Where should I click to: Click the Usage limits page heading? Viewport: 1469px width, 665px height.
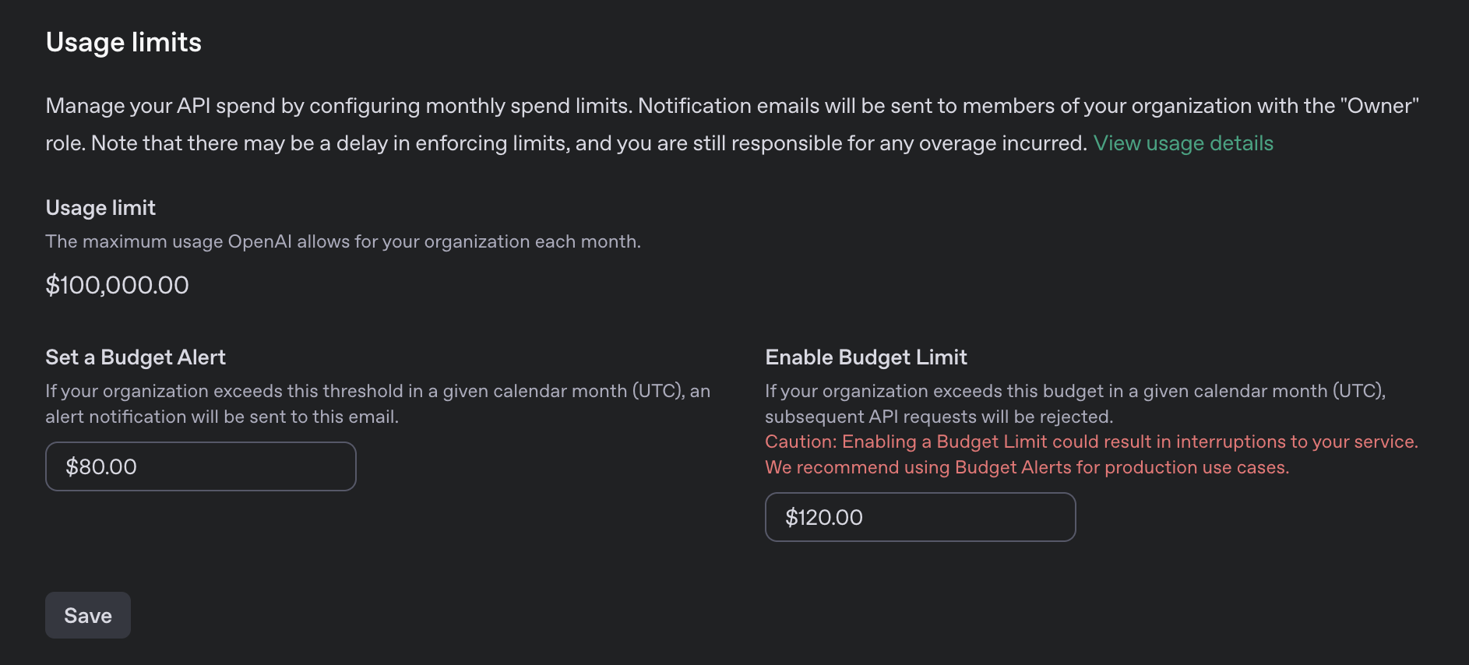click(124, 42)
